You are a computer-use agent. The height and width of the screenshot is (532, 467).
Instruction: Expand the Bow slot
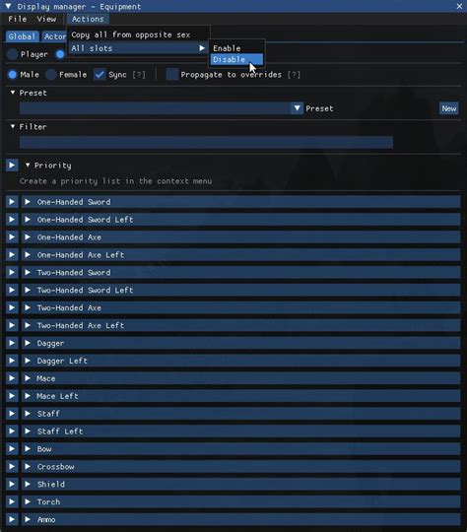241,449
